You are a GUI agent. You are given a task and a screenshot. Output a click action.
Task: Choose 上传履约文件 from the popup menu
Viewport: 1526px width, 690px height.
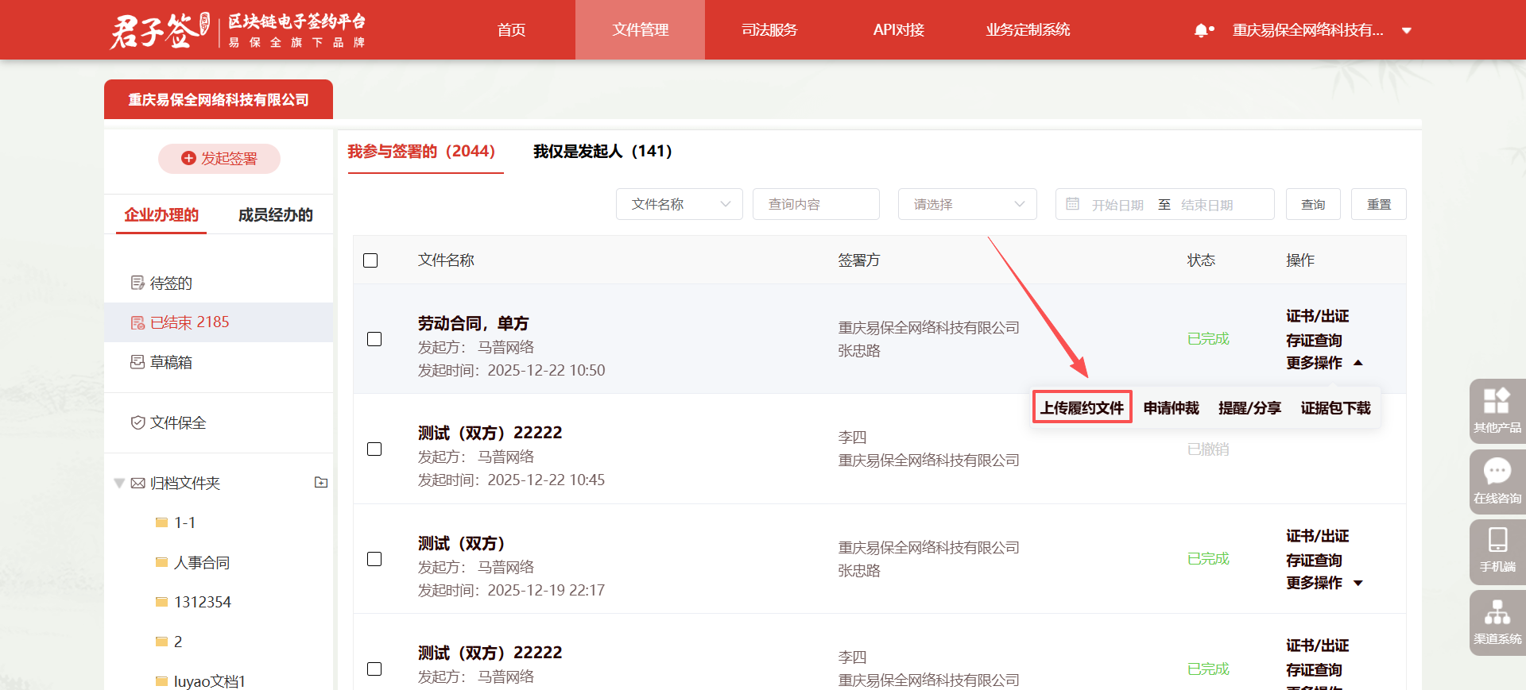1082,407
